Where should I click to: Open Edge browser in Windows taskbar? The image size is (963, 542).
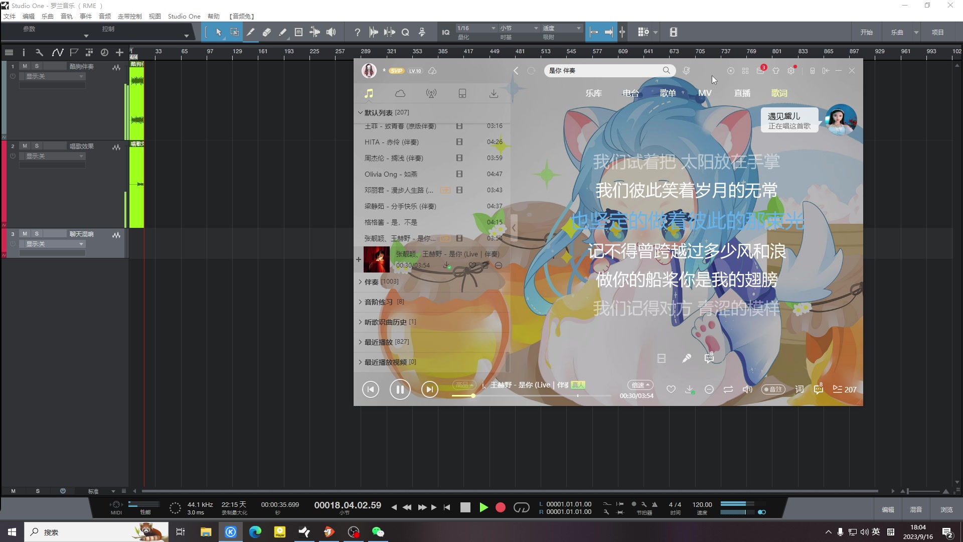[x=255, y=532]
